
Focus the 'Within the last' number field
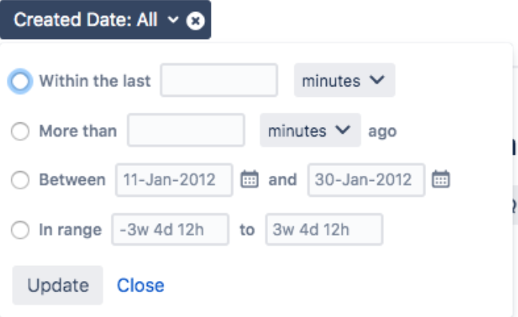(219, 80)
